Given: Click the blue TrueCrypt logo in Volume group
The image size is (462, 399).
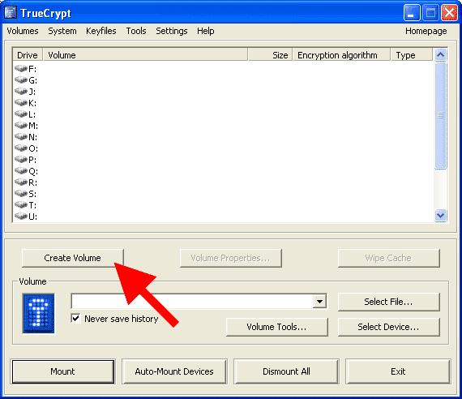Looking at the screenshot, I should click(39, 314).
